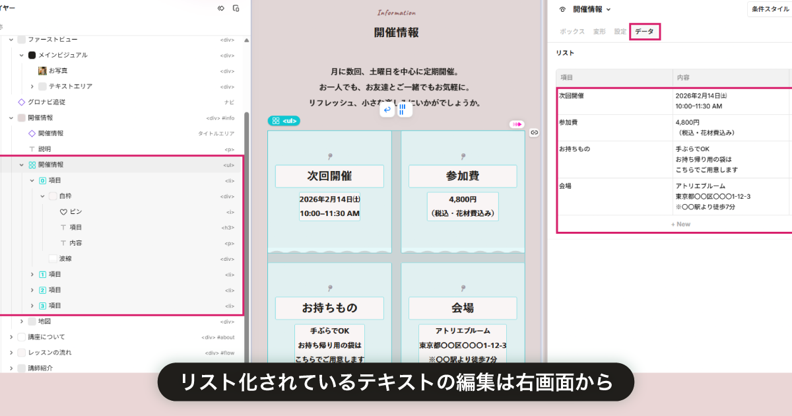Image resolution: width=792 pixels, height=416 pixels.
Task: Click the blue return arrow icon above the grid
Action: (387, 109)
